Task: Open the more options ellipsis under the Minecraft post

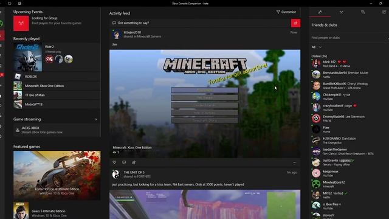Action: [294, 162]
